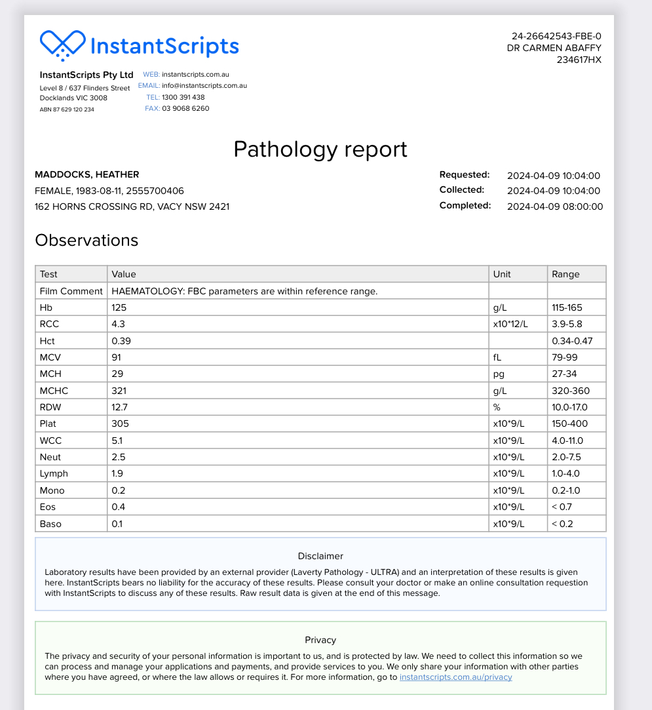Select patient name MADDOCKS, HEATHER

pyautogui.click(x=86, y=175)
